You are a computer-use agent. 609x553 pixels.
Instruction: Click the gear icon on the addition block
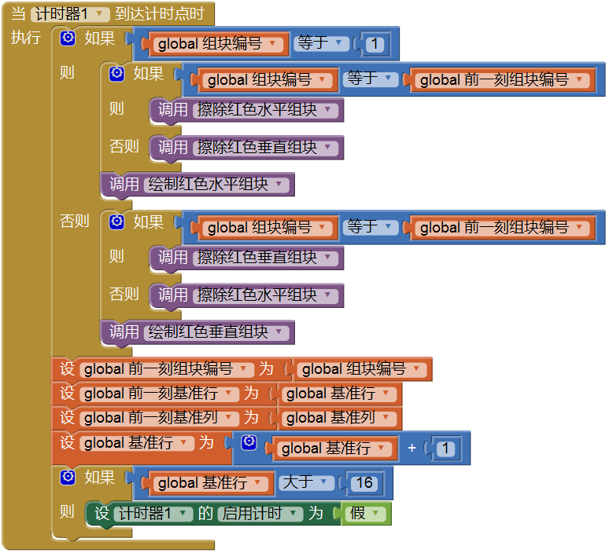[x=249, y=443]
